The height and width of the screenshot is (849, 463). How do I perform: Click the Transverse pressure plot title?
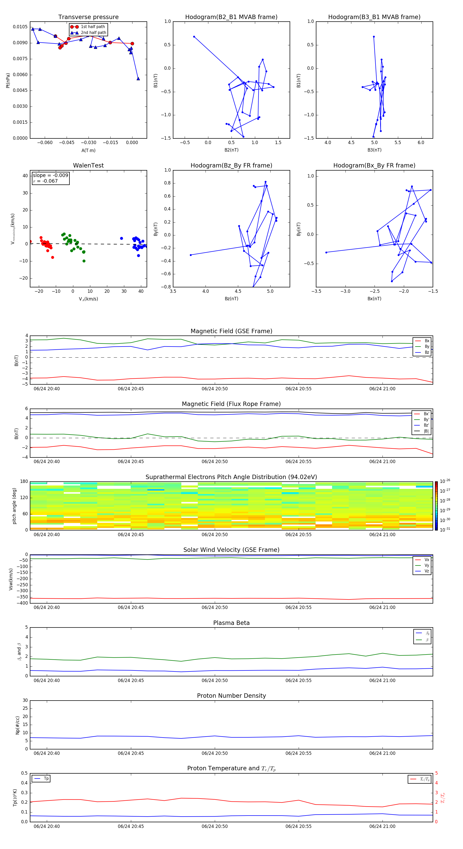pyautogui.click(x=88, y=17)
